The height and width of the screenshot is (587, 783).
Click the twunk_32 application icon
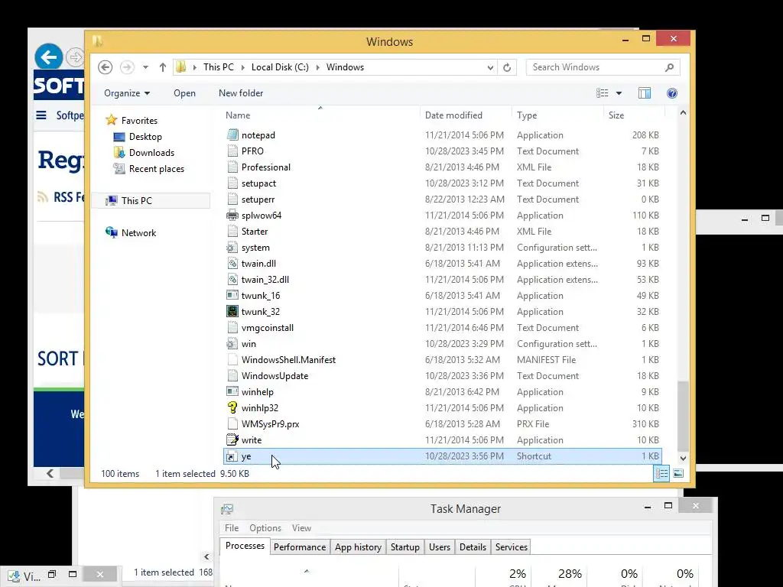coord(232,312)
